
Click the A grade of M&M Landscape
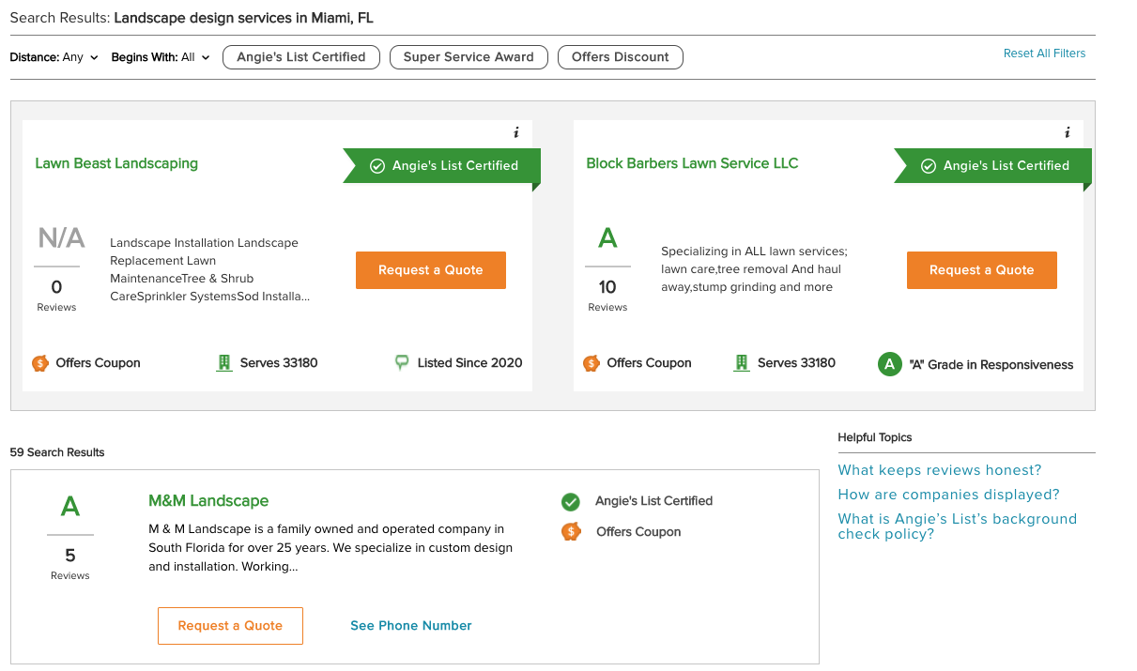[70, 507]
